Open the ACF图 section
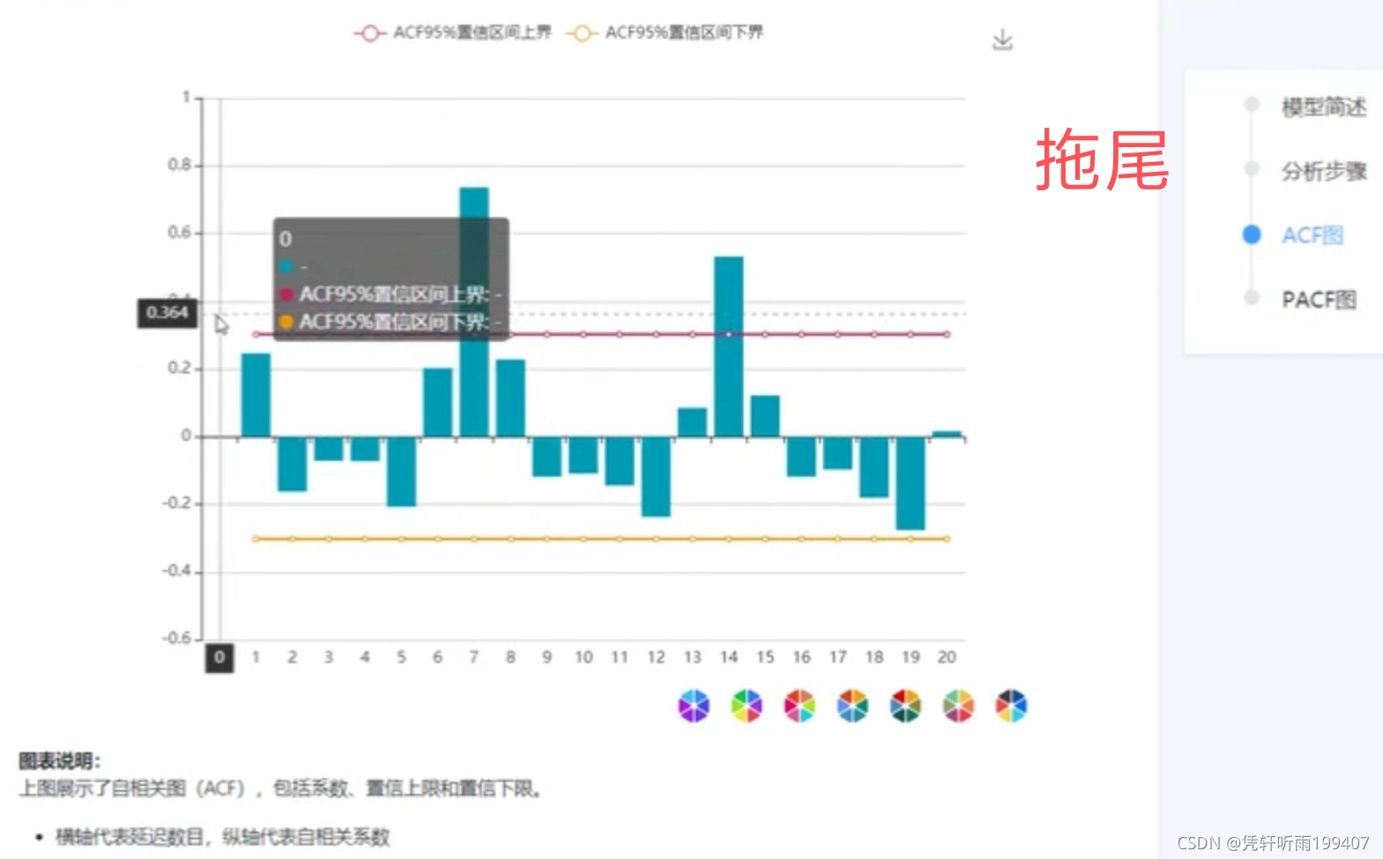This screenshot has width=1383, height=859. point(1312,235)
